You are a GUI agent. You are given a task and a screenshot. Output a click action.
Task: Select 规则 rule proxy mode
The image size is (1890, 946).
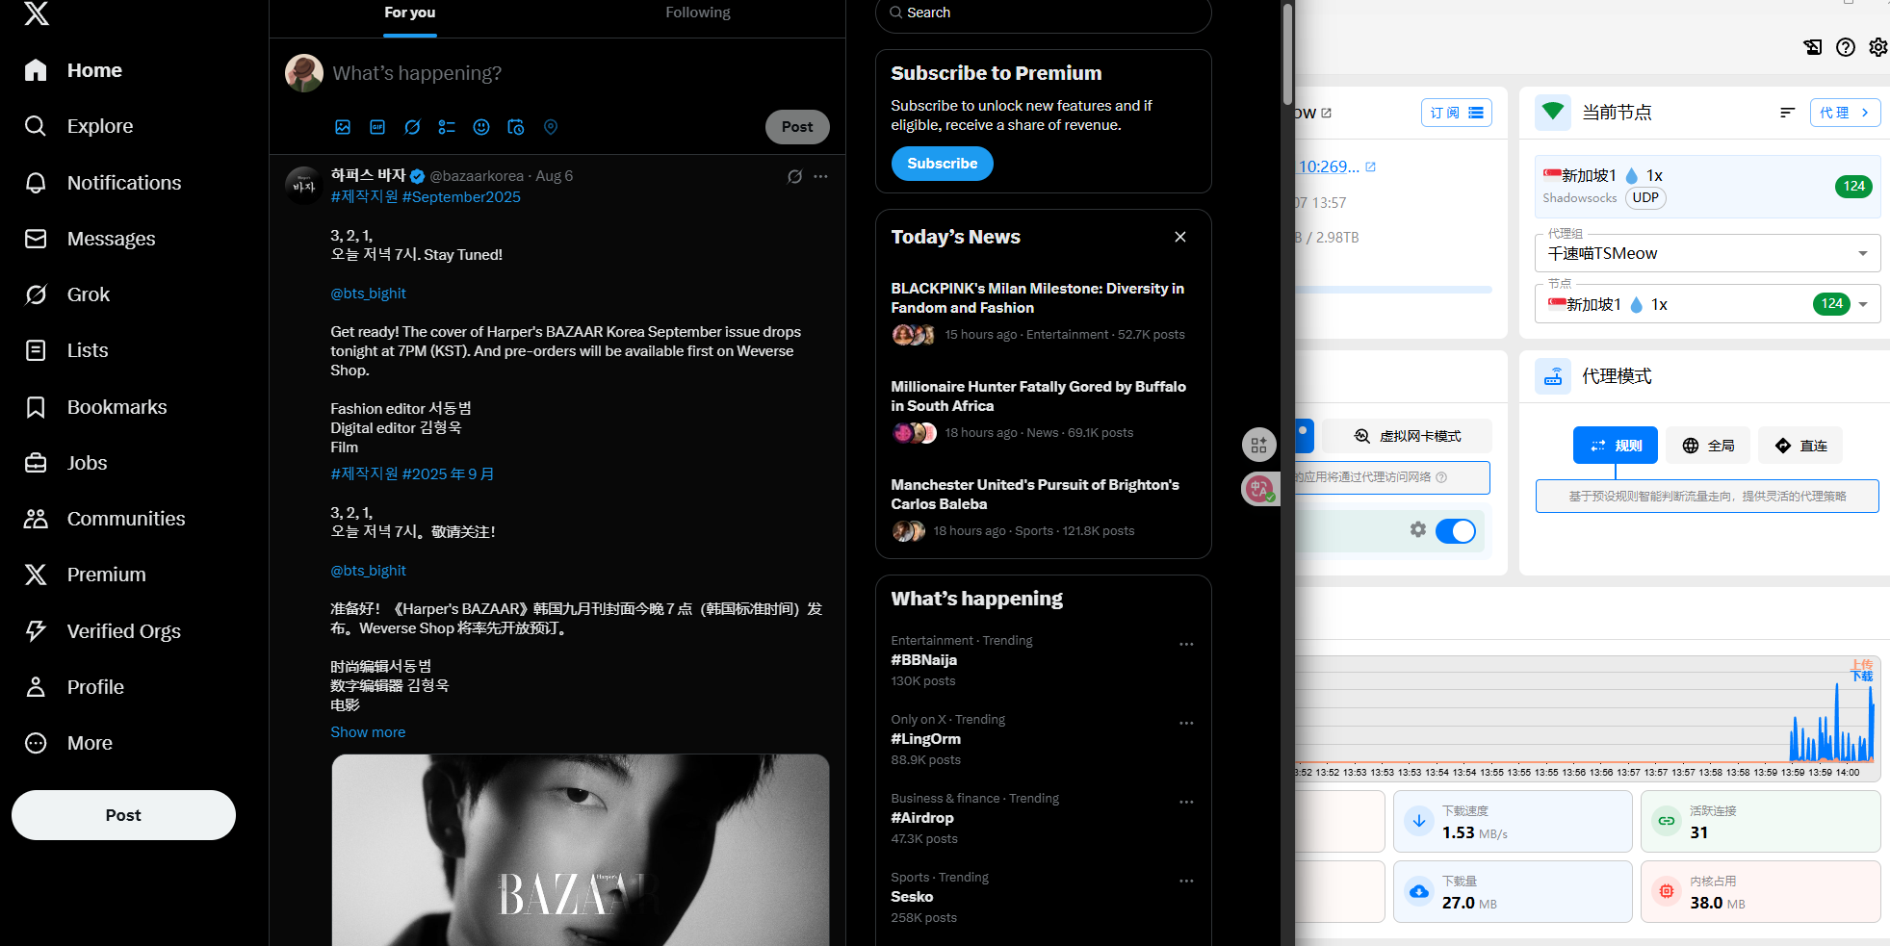tap(1615, 446)
